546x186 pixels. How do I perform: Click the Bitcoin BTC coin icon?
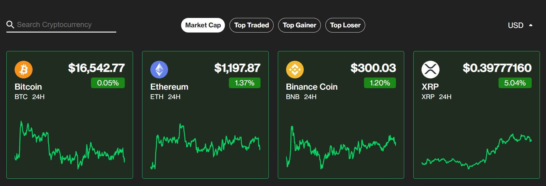click(23, 69)
